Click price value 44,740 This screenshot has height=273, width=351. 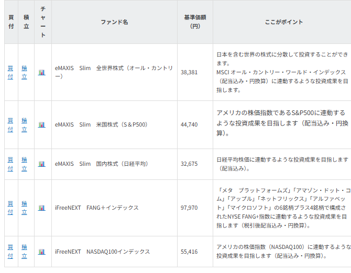point(189,124)
